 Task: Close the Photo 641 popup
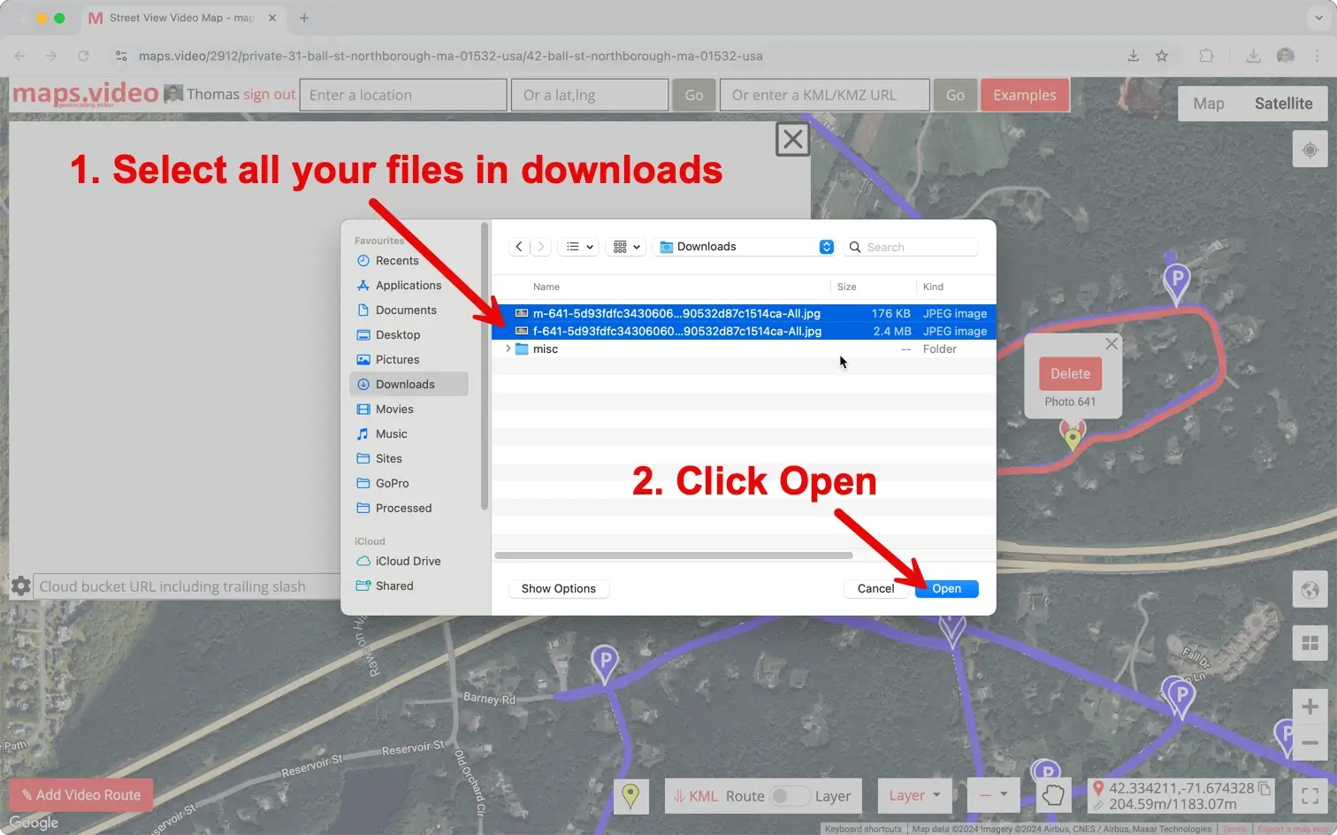[x=1112, y=343]
